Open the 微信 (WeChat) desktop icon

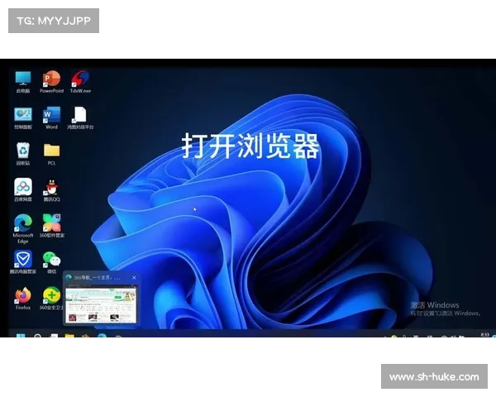[x=51, y=262]
